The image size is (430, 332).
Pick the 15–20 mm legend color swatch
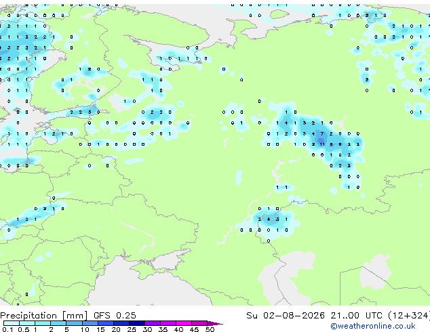pos(105,323)
